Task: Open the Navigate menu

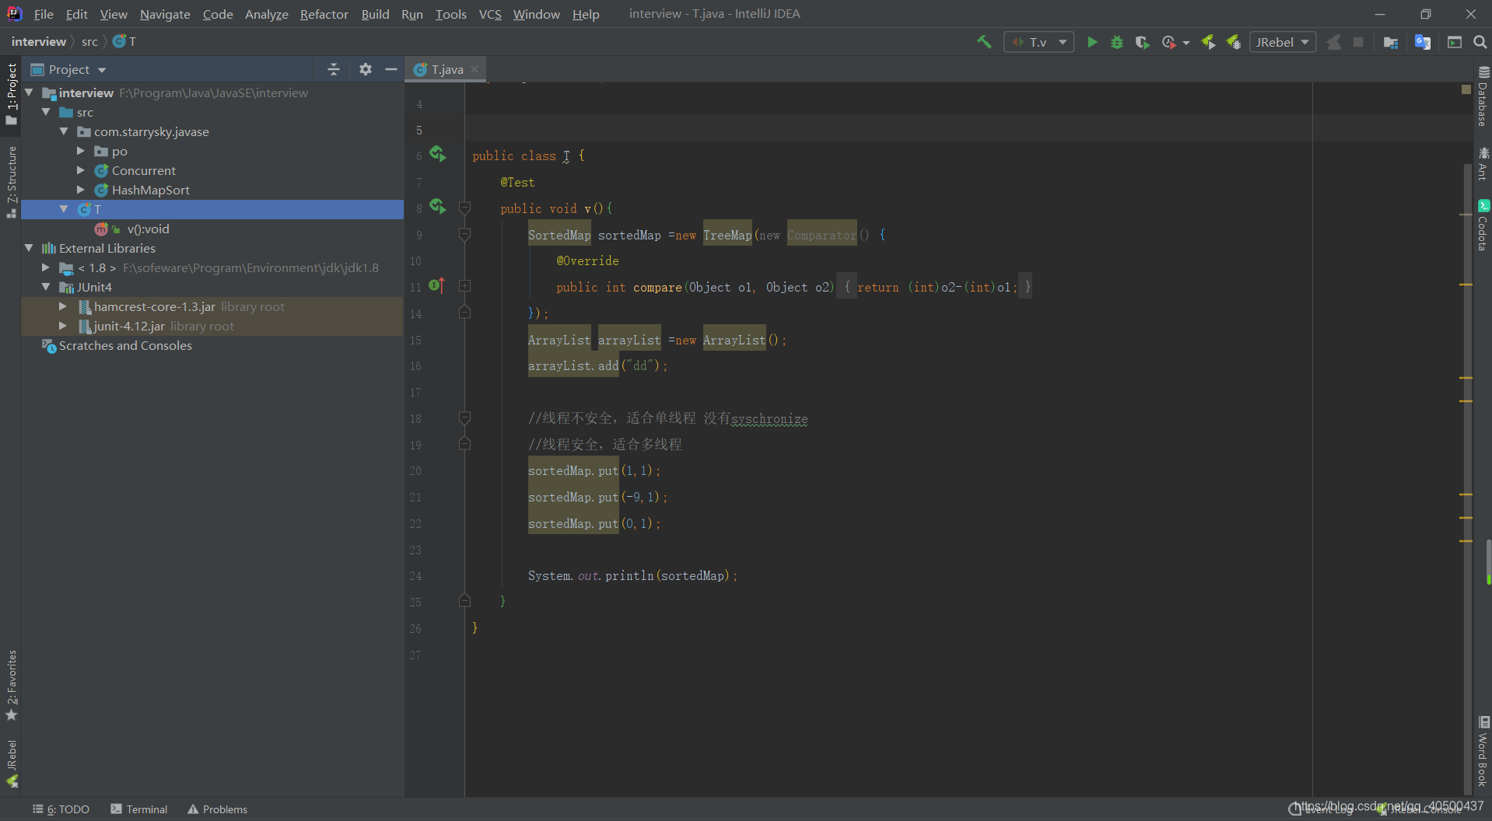Action: click(x=165, y=14)
